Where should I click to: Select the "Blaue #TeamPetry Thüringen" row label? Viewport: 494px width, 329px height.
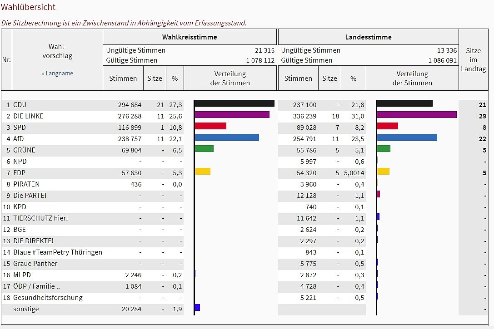(x=58, y=252)
